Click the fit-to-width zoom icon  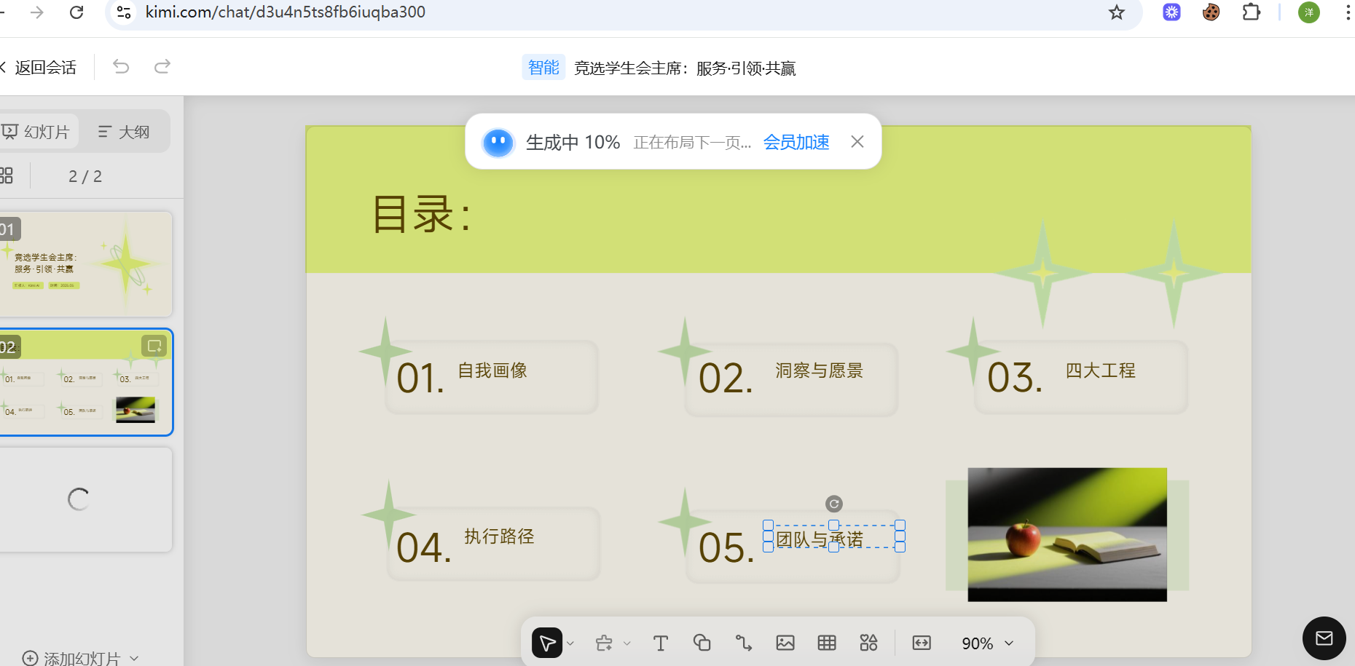pyautogui.click(x=921, y=643)
